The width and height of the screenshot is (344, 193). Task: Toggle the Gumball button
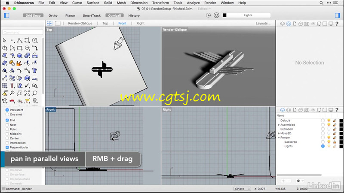point(114,15)
